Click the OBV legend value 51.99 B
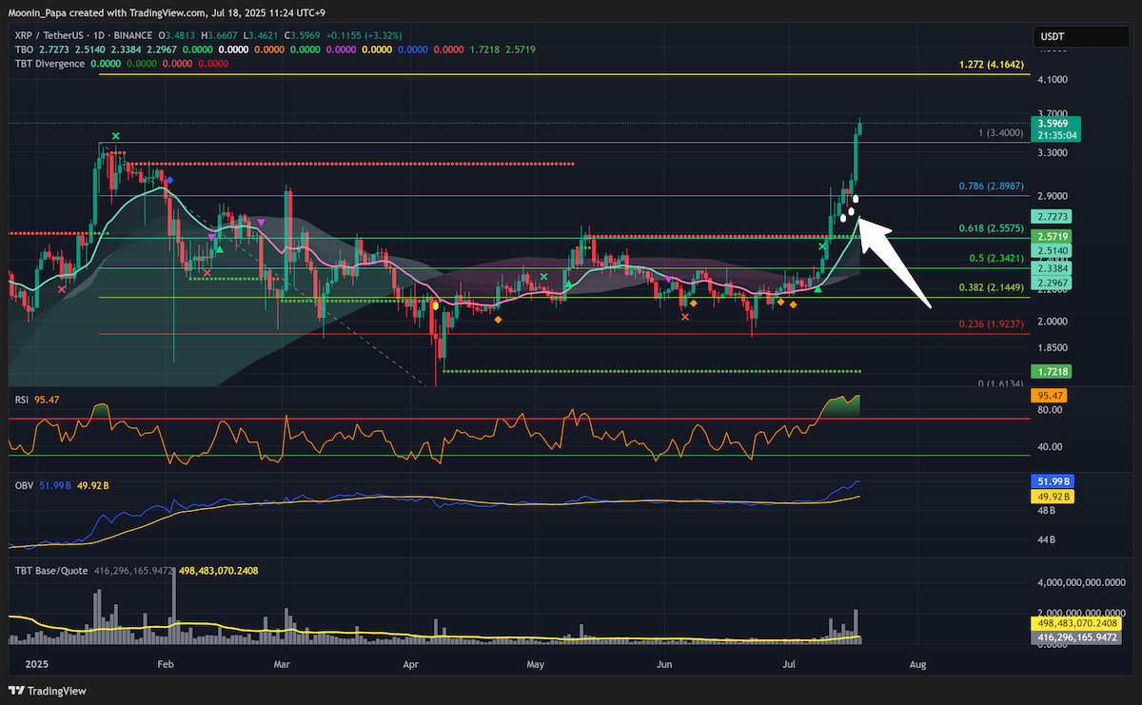 pos(53,486)
